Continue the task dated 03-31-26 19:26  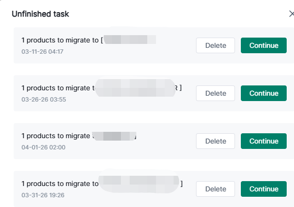264,189
